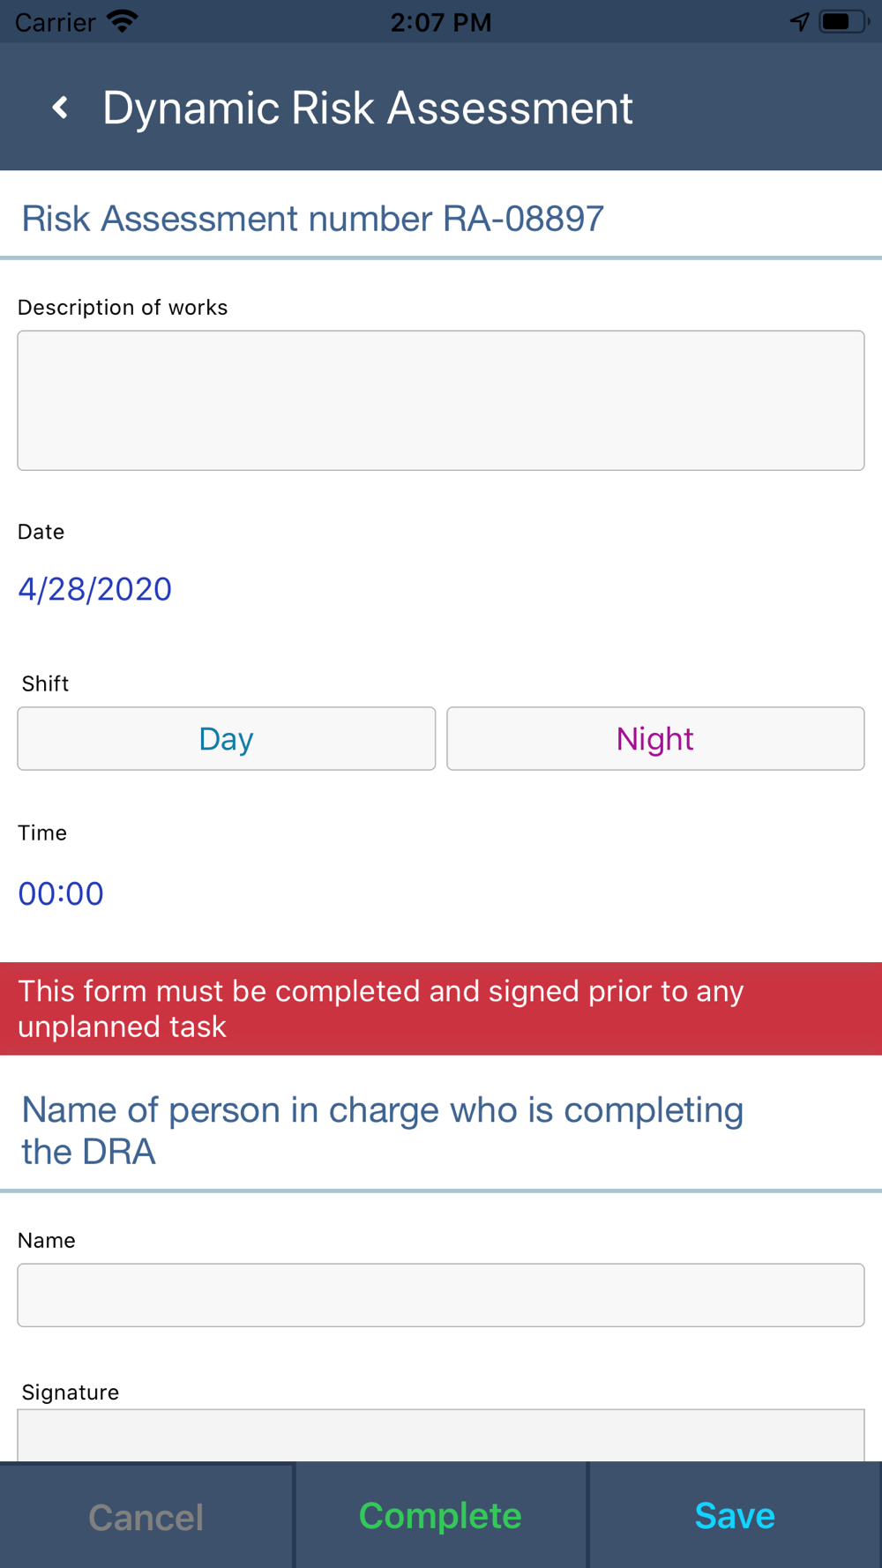Viewport: 882px width, 1568px height.
Task: Tap the Risk Assessment number RA-08897 heading
Action: point(313,219)
